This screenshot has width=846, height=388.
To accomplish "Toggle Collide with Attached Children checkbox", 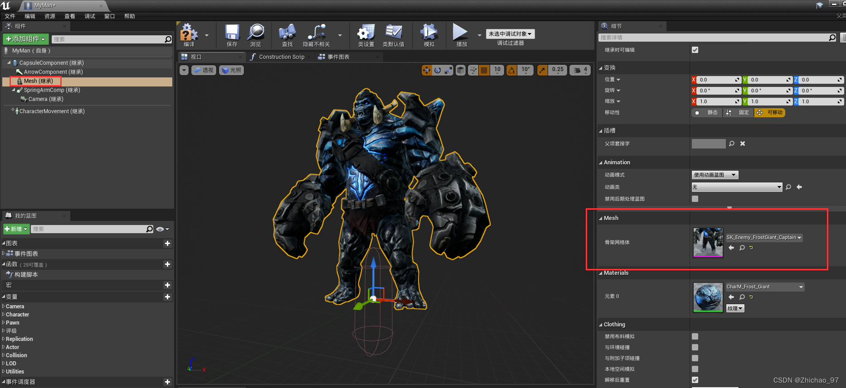I will tap(695, 358).
